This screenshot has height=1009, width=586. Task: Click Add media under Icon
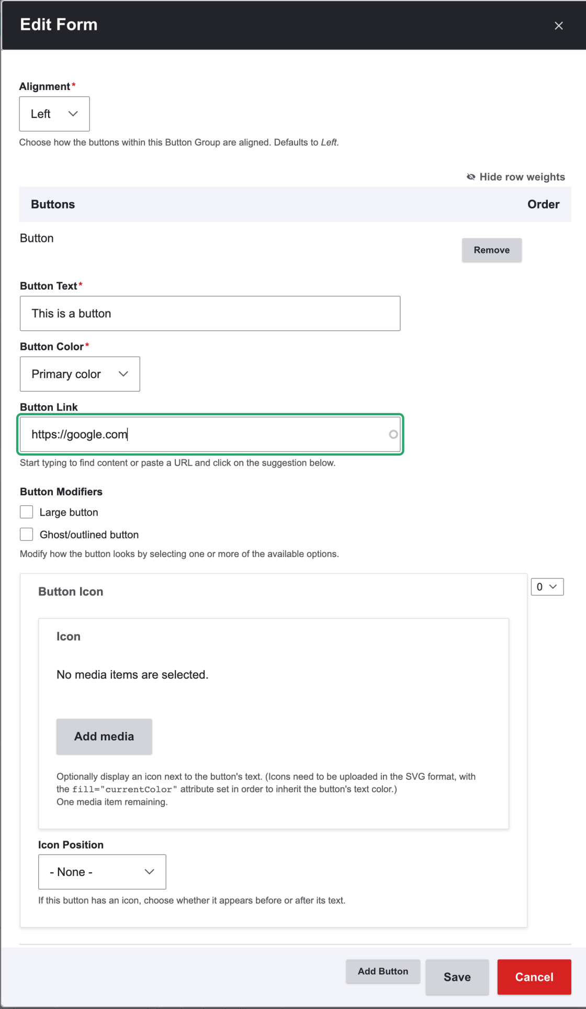(x=104, y=736)
